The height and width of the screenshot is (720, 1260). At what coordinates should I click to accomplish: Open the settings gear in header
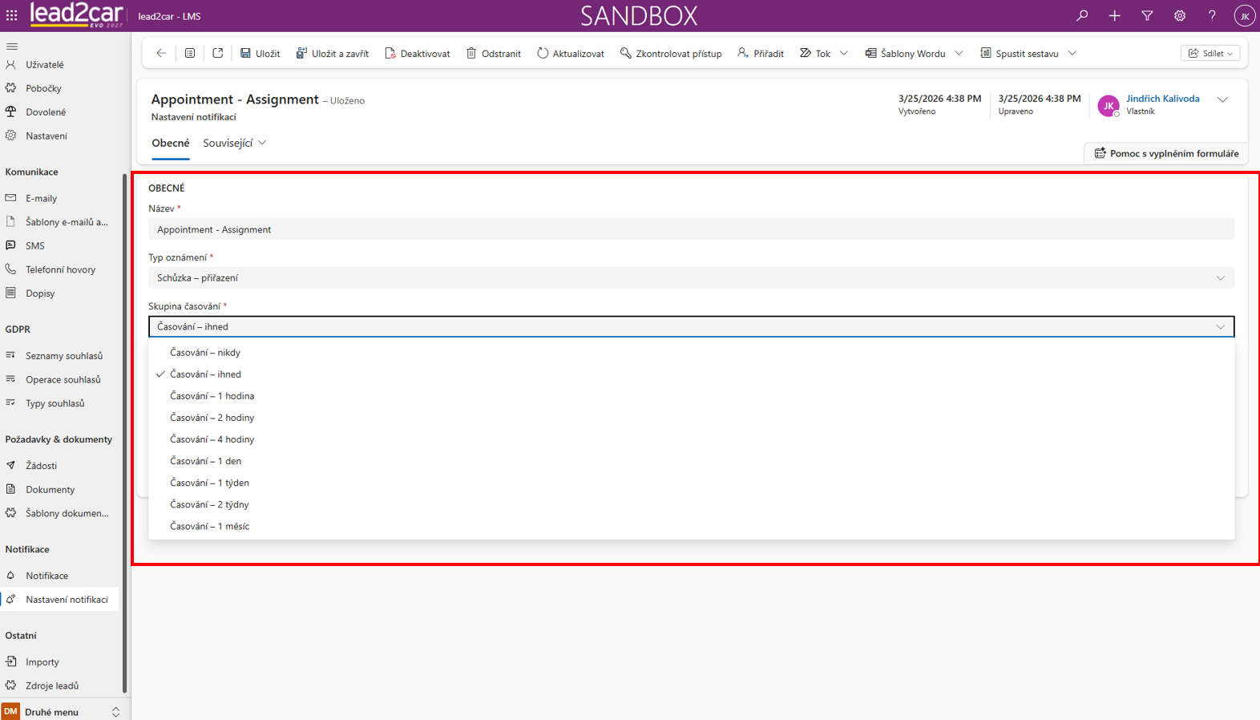tap(1180, 15)
